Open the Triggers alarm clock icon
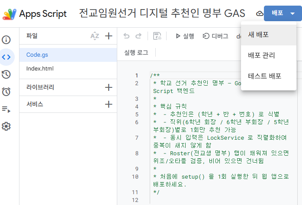The height and width of the screenshot is (205, 302). (x=6, y=92)
